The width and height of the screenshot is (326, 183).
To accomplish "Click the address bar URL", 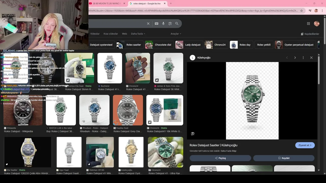I will click(x=194, y=11).
